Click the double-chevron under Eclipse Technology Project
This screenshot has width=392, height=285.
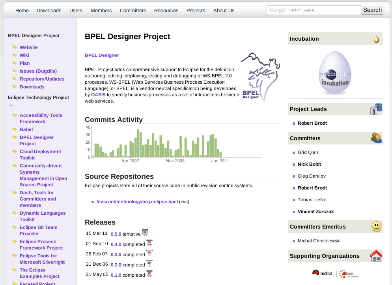click(11, 105)
